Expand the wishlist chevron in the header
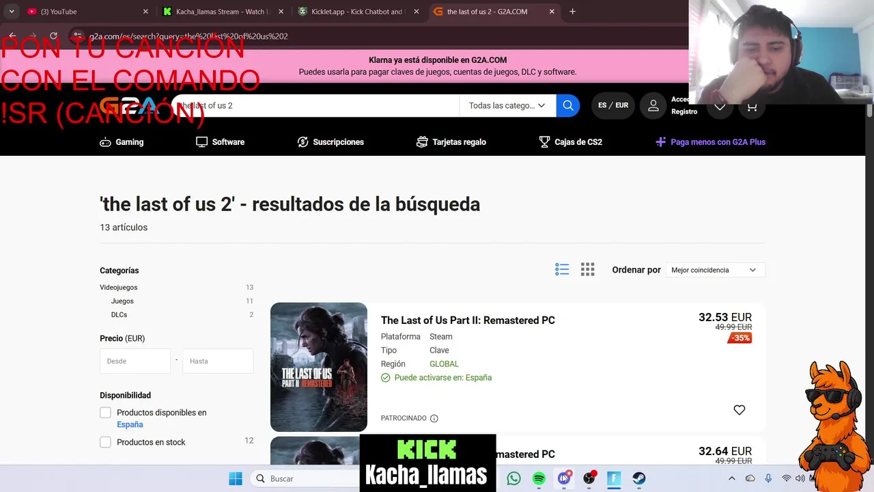 [x=720, y=107]
